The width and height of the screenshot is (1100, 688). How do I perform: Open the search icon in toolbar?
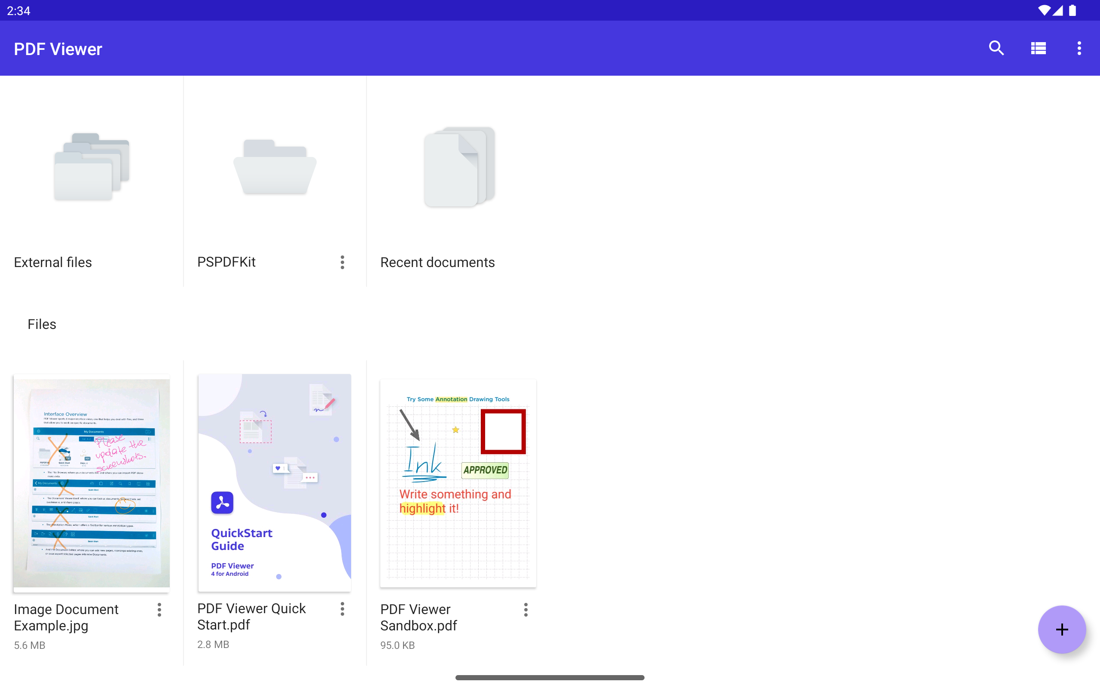[996, 48]
